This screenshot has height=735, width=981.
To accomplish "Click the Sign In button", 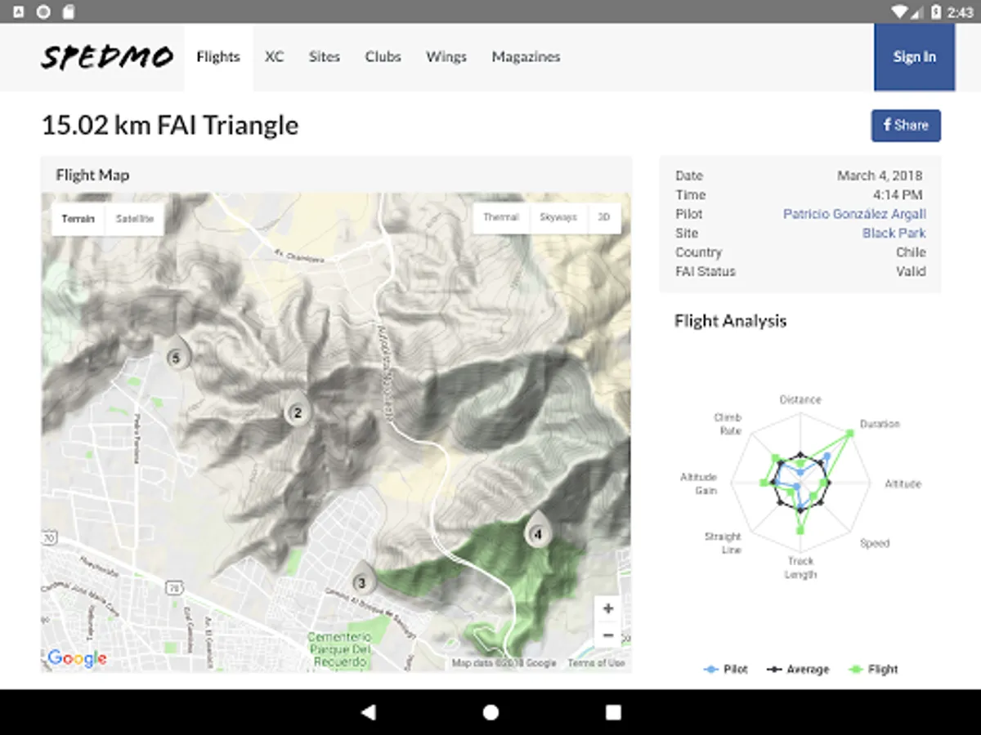I will [915, 57].
